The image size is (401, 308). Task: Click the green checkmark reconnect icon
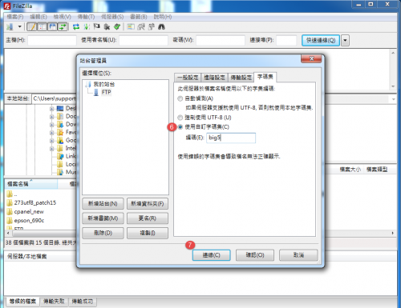(117, 27)
